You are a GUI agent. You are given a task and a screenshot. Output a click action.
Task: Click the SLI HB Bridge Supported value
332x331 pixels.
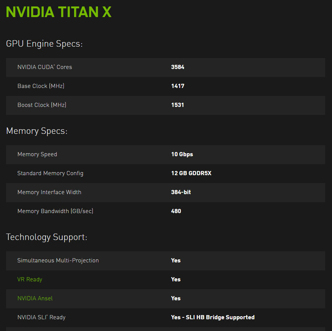coord(213,317)
